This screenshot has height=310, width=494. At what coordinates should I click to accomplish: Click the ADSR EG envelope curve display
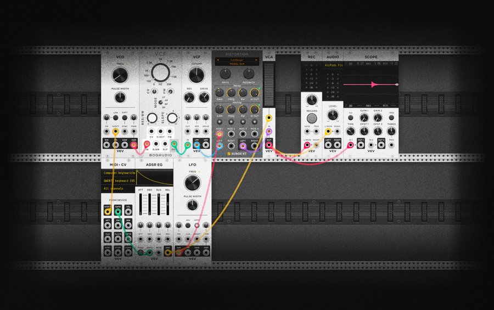154,178
